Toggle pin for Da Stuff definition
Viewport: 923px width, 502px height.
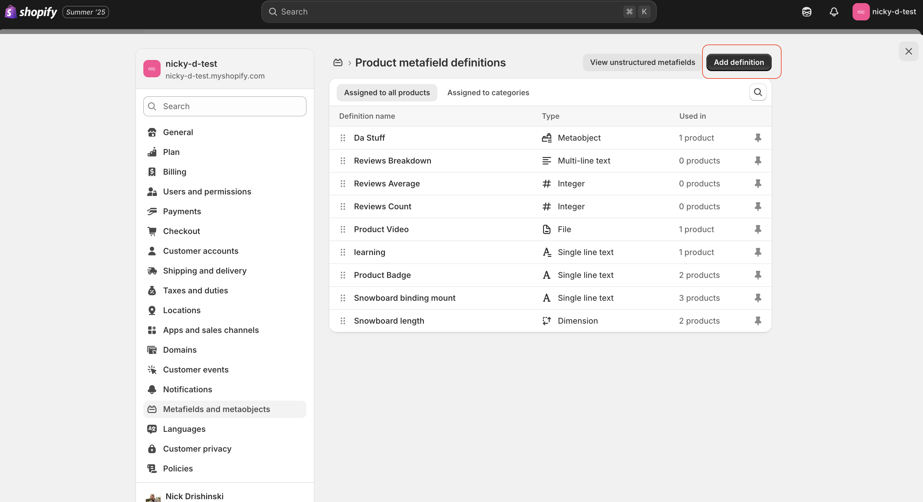(758, 138)
